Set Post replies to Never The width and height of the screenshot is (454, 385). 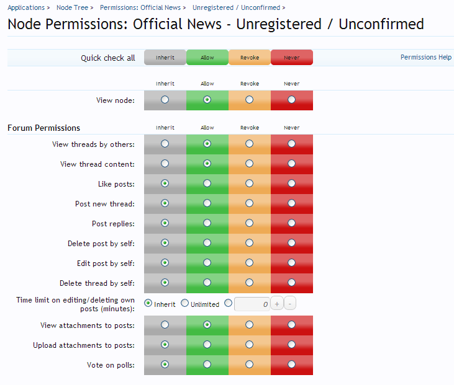[291, 223]
